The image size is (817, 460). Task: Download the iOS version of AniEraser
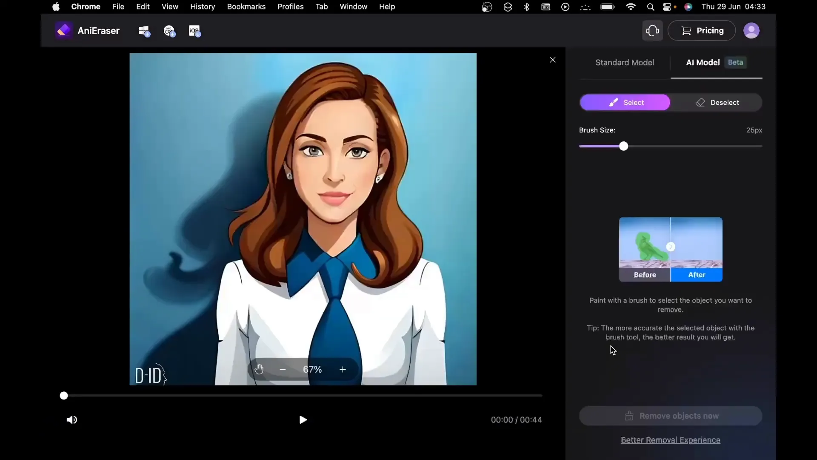[x=194, y=31]
